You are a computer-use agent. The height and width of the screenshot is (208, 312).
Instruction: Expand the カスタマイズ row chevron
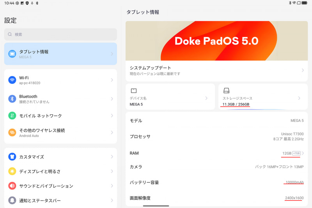(x=112, y=156)
